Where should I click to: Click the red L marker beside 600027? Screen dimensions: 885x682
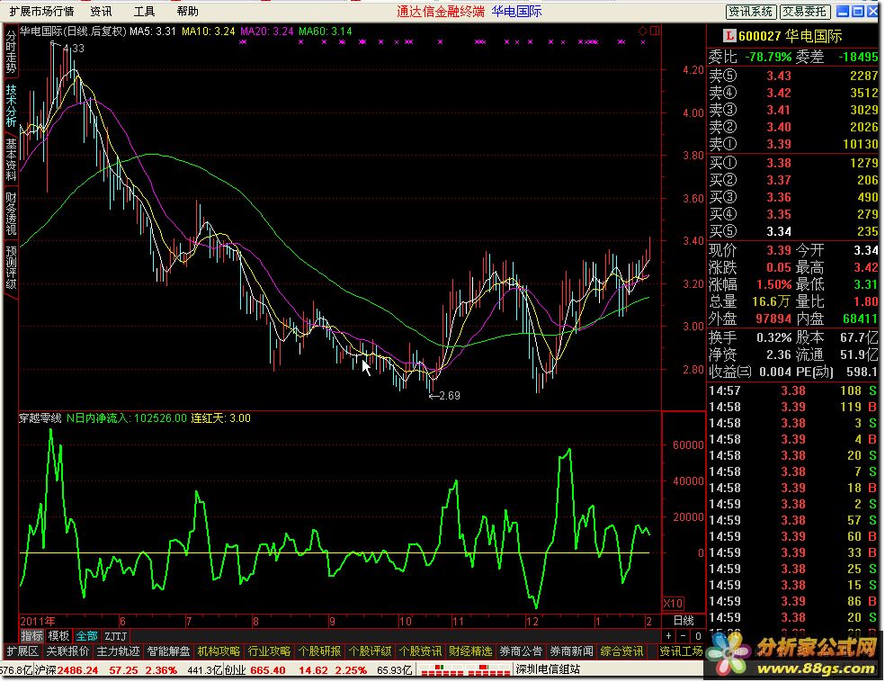point(729,36)
